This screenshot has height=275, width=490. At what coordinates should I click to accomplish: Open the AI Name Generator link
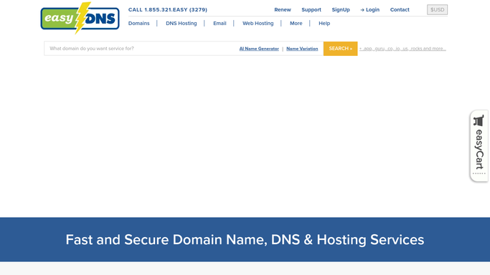(x=259, y=49)
